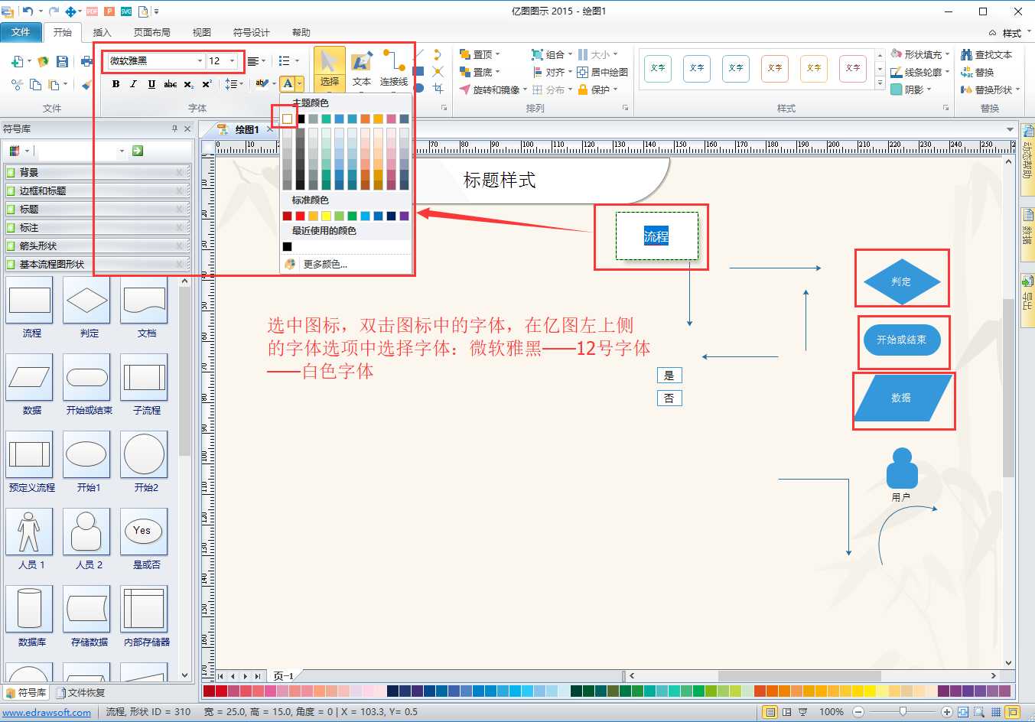Click the 页-1 page tab
The width and height of the screenshot is (1035, 722).
click(283, 675)
